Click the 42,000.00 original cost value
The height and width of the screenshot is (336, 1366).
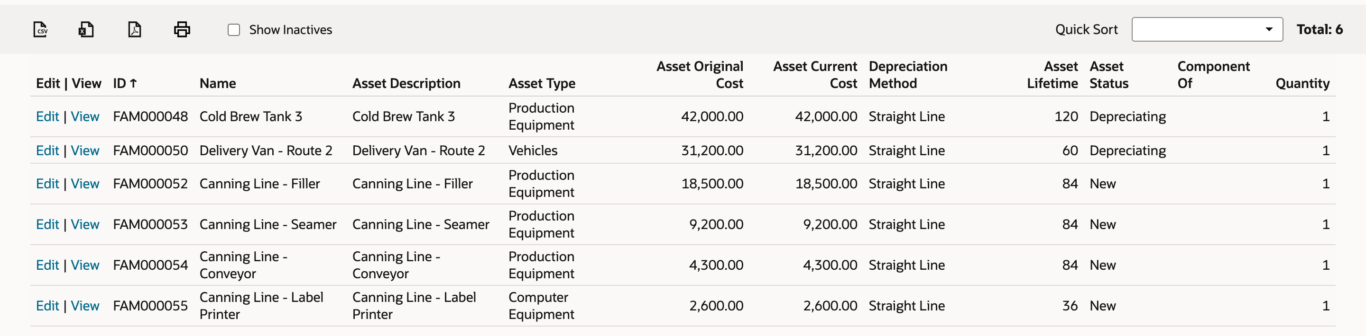712,116
